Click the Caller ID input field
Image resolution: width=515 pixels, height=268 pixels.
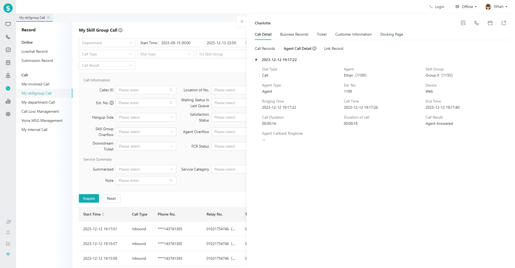click(x=146, y=90)
